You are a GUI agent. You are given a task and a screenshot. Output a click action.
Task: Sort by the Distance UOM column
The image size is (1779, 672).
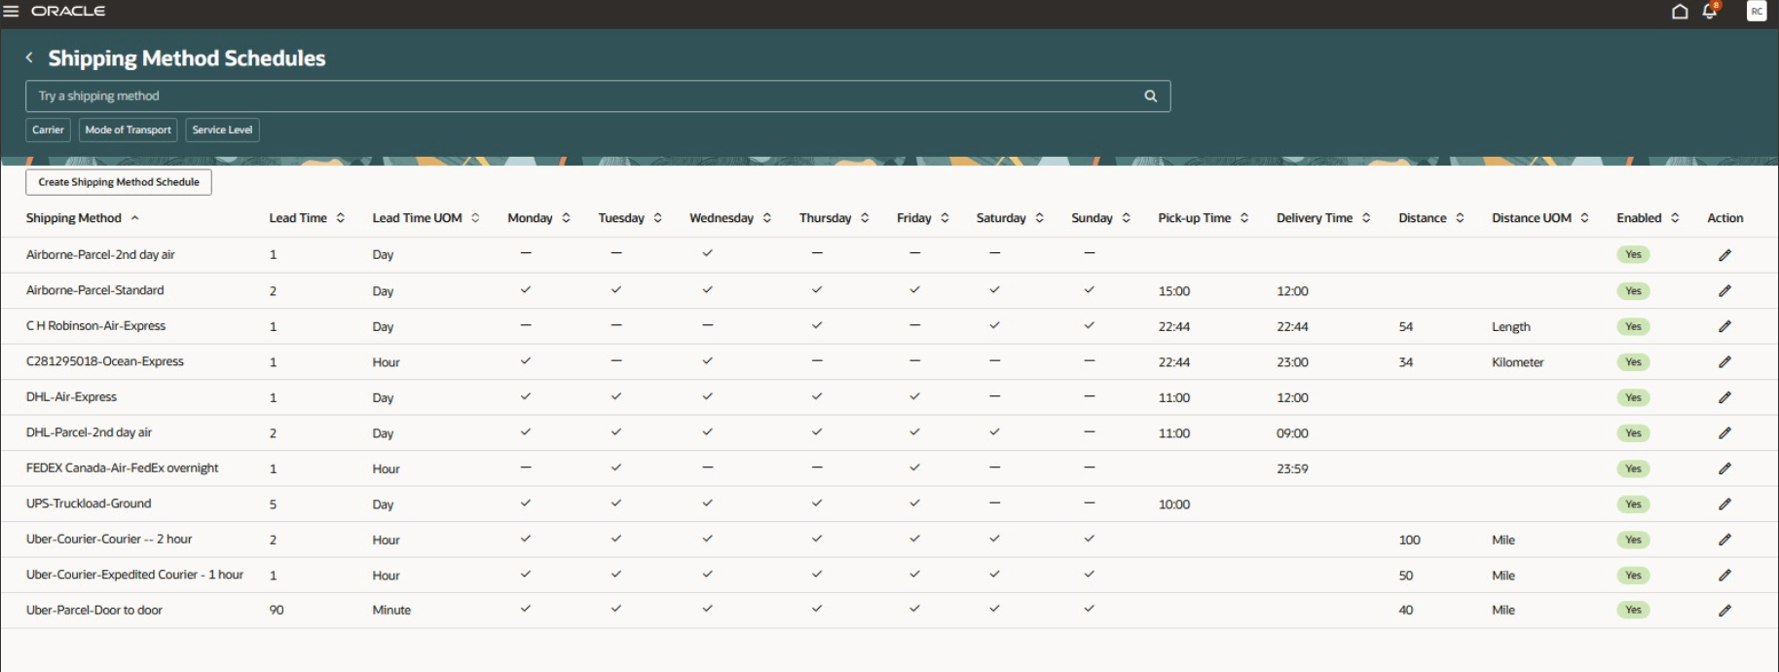tap(1584, 218)
